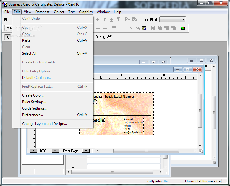This screenshot has width=230, height=186.
Task: Click the ungroup objects icon
Action: pyautogui.click(x=160, y=28)
